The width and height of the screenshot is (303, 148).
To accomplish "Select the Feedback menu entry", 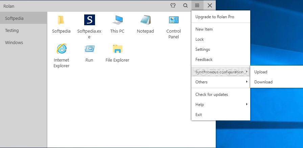I will (221, 60).
